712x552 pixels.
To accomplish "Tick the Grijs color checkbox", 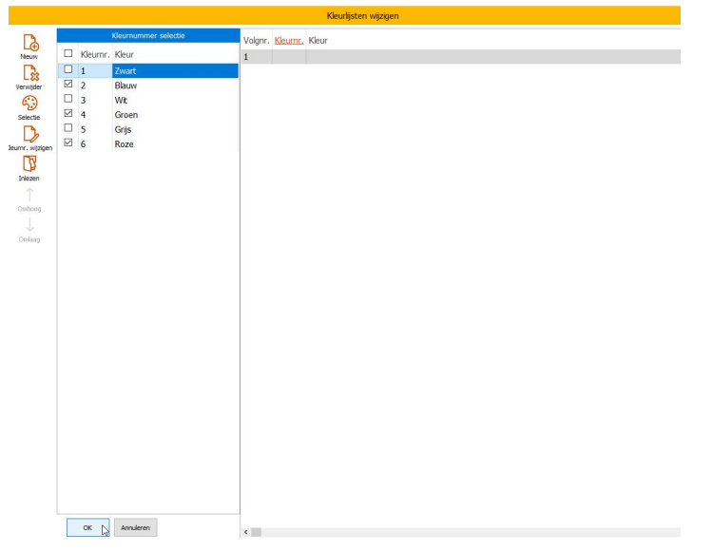I will [x=67, y=129].
